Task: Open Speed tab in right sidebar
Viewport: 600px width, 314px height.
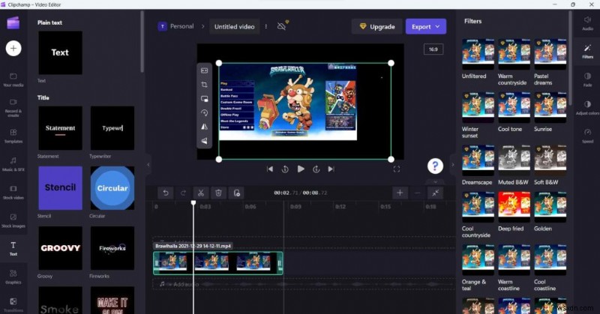Action: point(587,136)
